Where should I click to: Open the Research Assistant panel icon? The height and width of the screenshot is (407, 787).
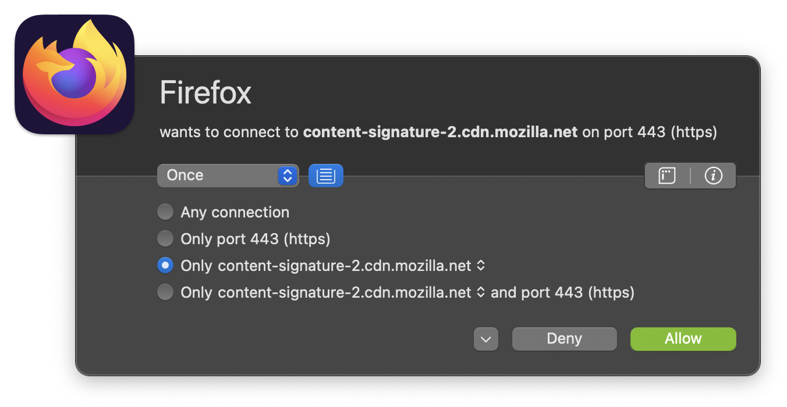coord(667,176)
